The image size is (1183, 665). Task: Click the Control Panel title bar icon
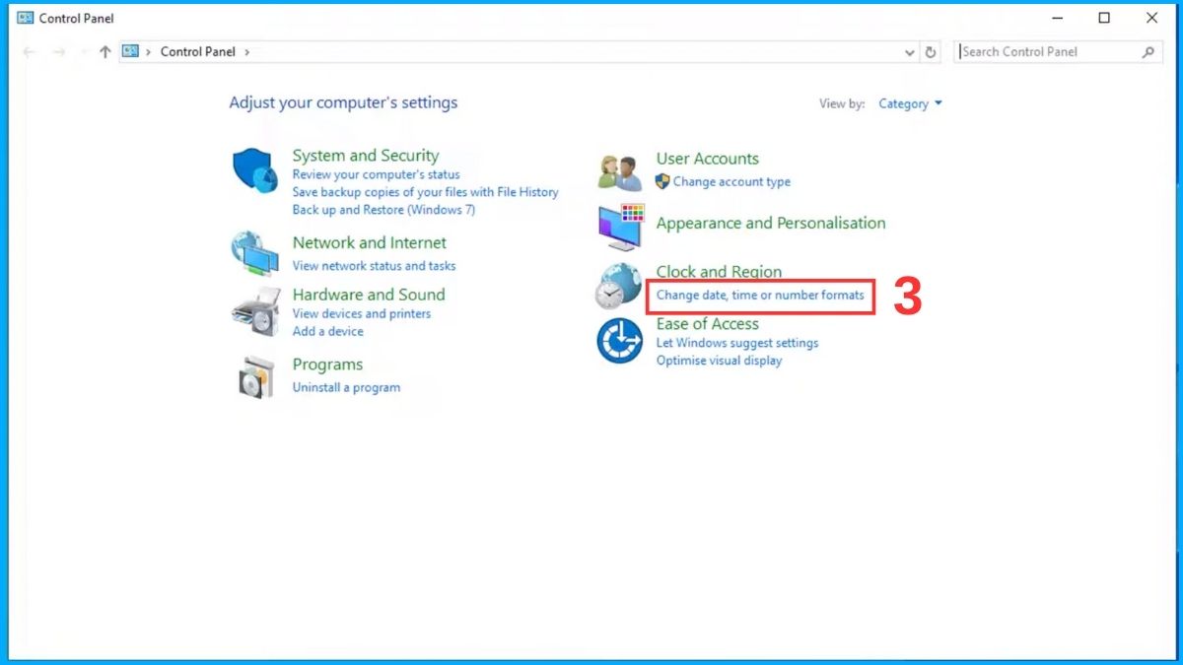(x=26, y=18)
